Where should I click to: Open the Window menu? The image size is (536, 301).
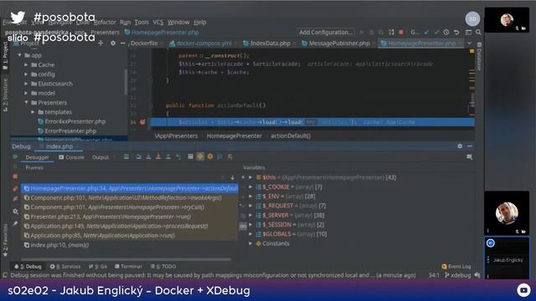point(178,23)
